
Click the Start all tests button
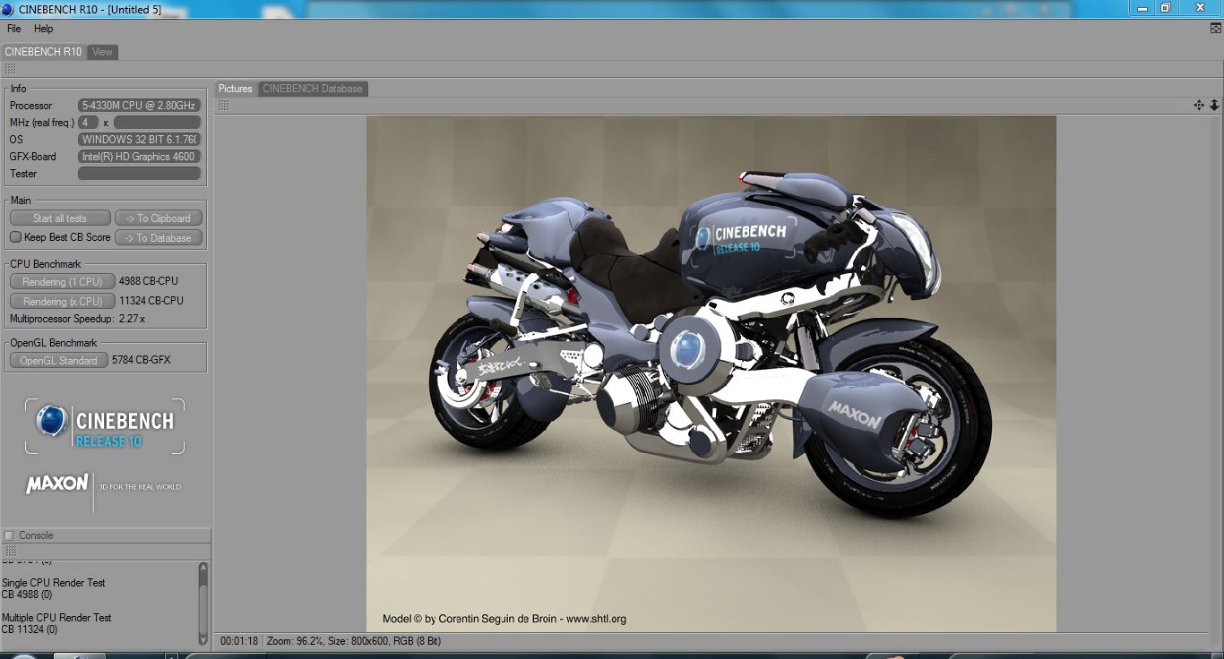pyautogui.click(x=60, y=218)
